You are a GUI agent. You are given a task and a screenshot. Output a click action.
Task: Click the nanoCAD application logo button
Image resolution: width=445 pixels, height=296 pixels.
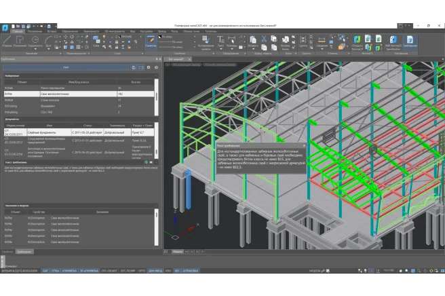point(5,26)
